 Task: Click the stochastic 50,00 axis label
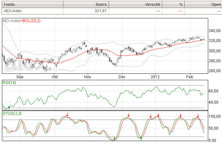pos(214,128)
